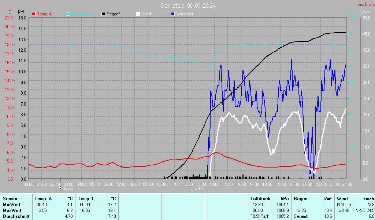Click the Regen column header in table
375x220 pixels.
pos(300,198)
